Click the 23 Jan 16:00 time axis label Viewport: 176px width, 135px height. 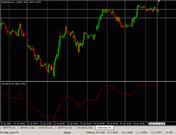pos(86,124)
